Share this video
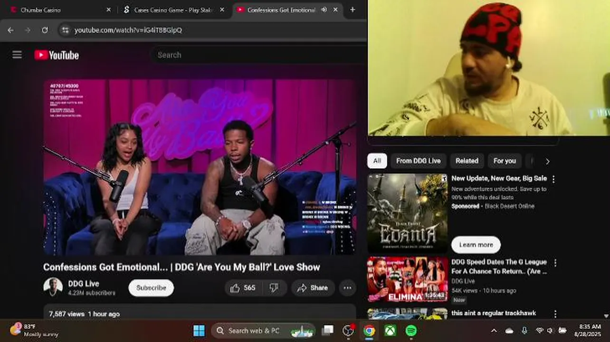Viewport: 610px width, 342px height. 313,288
